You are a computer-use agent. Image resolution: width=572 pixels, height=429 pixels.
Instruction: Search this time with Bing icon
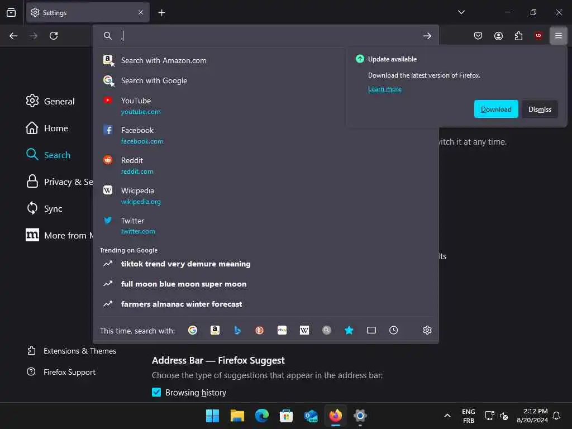pyautogui.click(x=237, y=330)
